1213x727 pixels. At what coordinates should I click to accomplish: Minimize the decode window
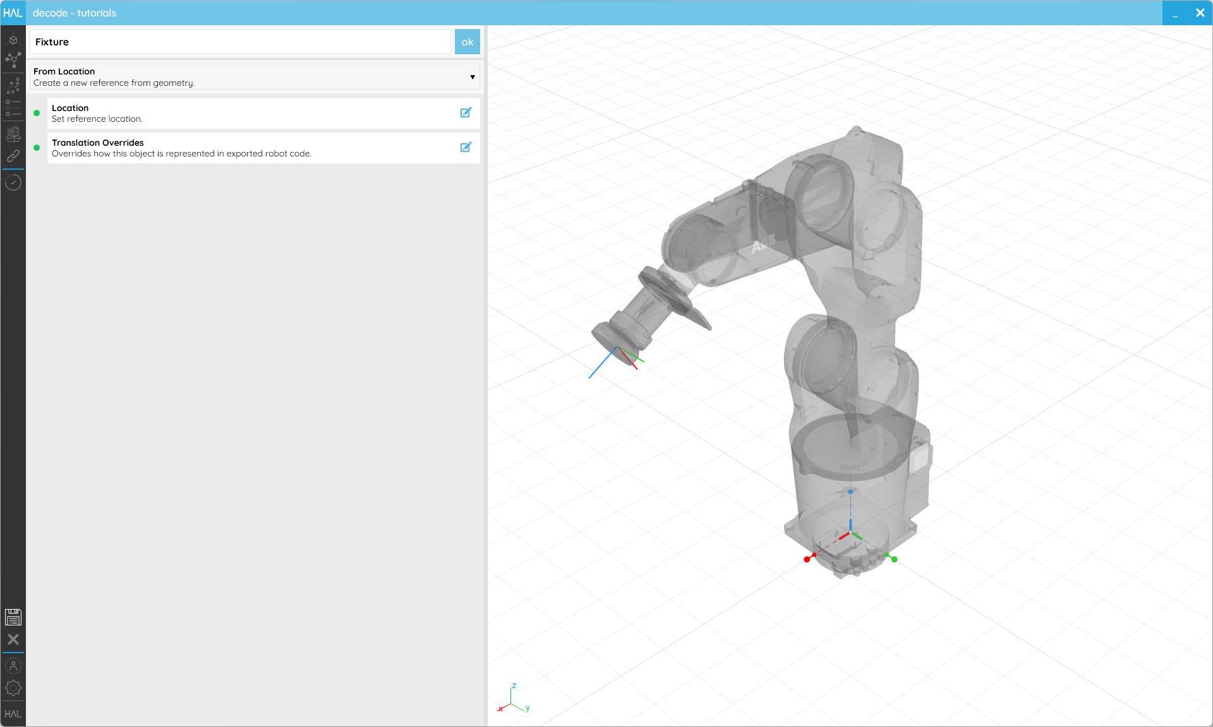(x=1175, y=13)
